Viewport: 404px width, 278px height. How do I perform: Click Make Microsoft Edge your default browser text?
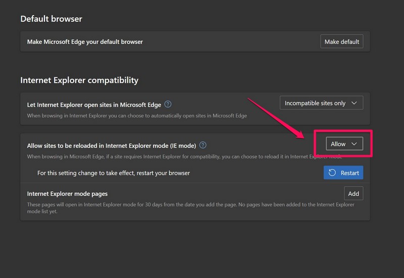point(85,42)
